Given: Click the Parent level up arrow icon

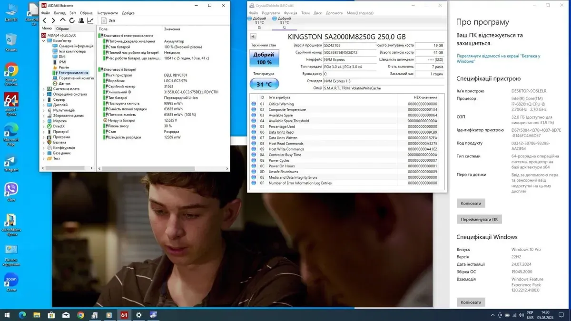Looking at the screenshot, I should (x=63, y=20).
